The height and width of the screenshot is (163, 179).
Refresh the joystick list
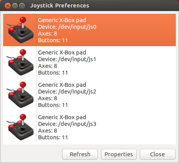pyautogui.click(x=80, y=154)
